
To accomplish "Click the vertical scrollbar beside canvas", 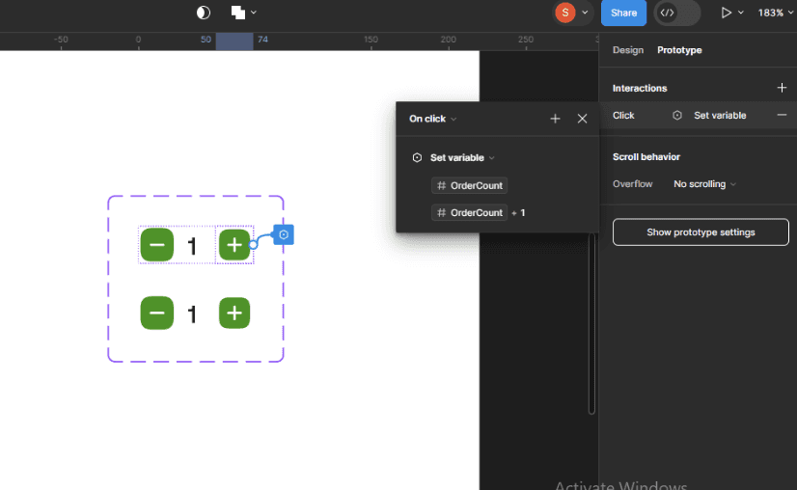I will pos(591,323).
